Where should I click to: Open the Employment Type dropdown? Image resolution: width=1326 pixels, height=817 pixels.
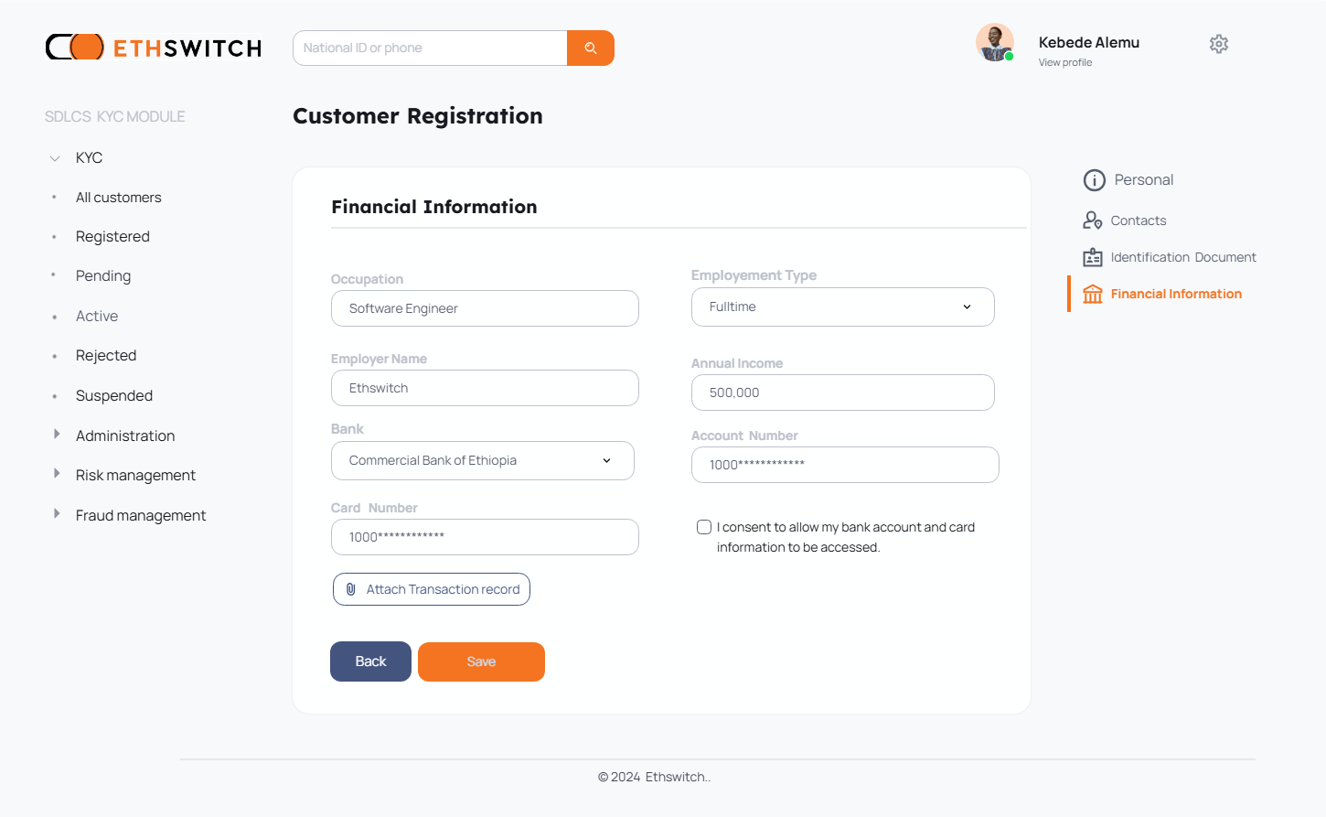point(842,306)
